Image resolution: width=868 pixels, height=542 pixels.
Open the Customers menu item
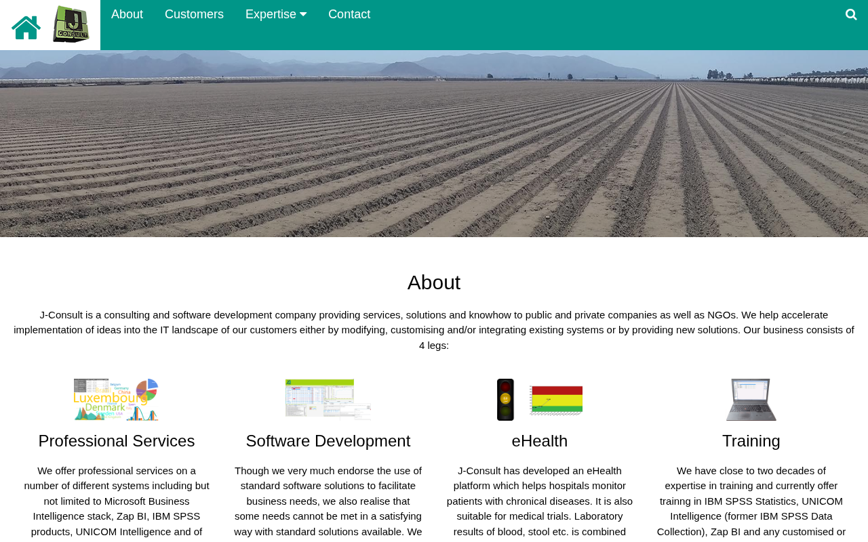coord(194,14)
